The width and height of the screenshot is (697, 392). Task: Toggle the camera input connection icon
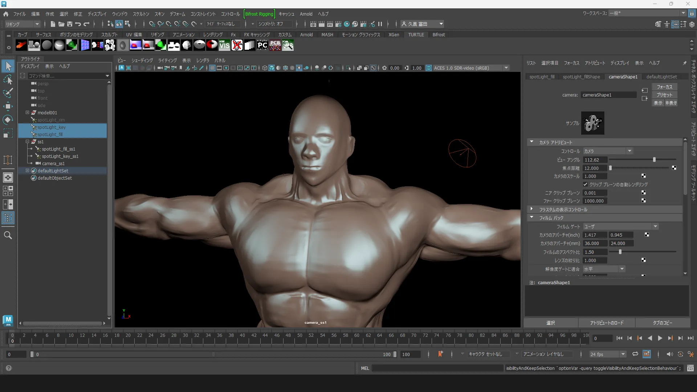click(x=644, y=90)
